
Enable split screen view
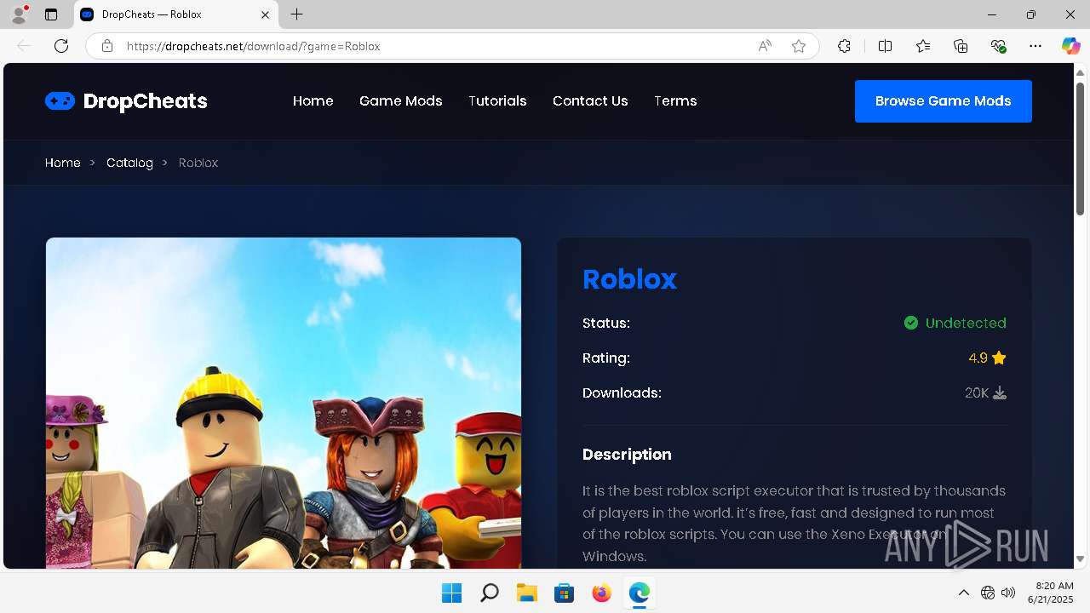click(886, 46)
